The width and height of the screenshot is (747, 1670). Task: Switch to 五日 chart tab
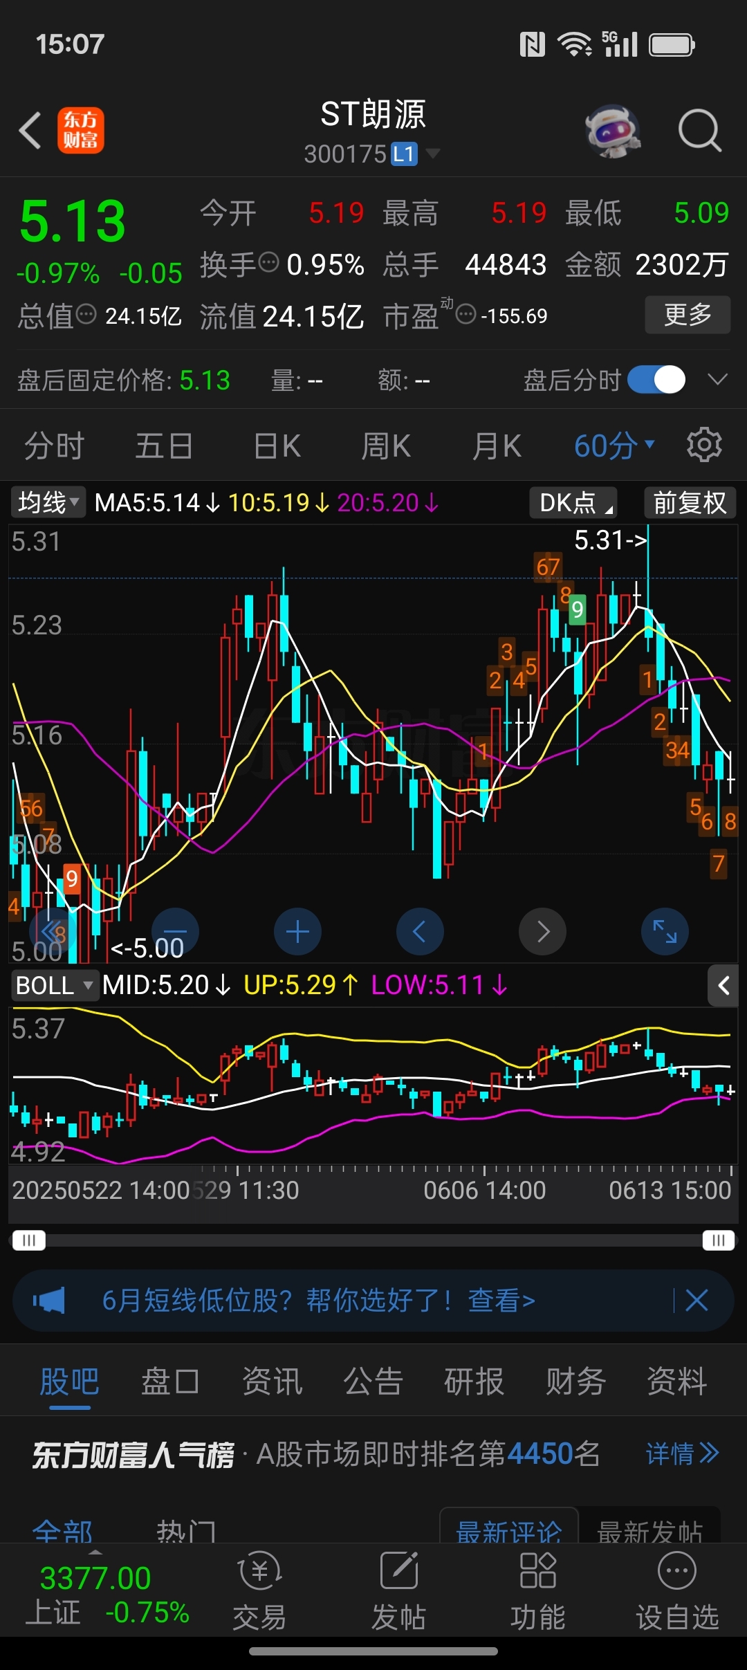click(x=164, y=446)
